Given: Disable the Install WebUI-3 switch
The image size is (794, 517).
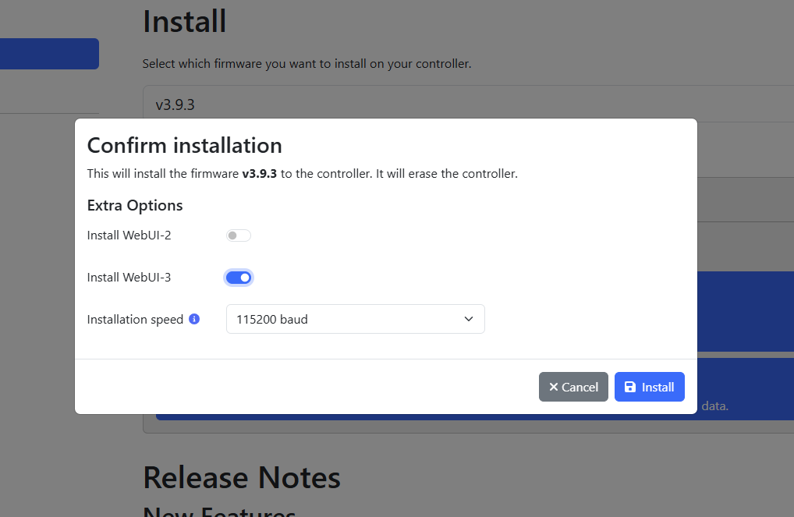Looking at the screenshot, I should [x=239, y=278].
